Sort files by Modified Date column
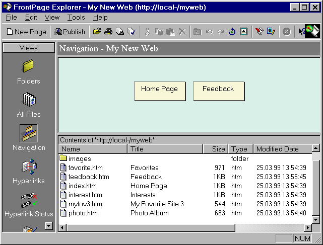 282,149
